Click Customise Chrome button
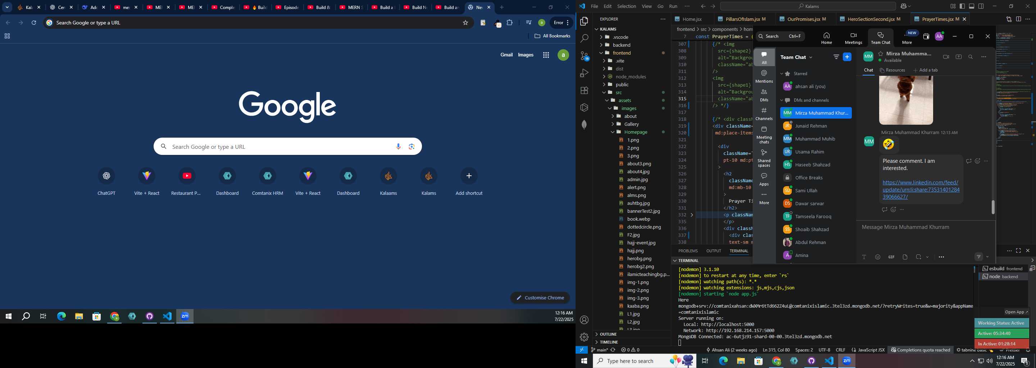The width and height of the screenshot is (1036, 368). pos(540,298)
